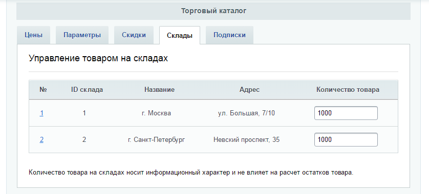
Task: Go to the Подписки tab
Action: (229, 35)
